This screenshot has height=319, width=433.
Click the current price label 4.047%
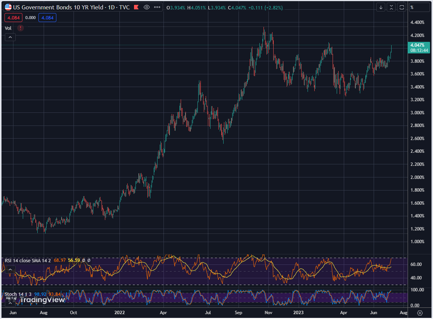pyautogui.click(x=417, y=45)
